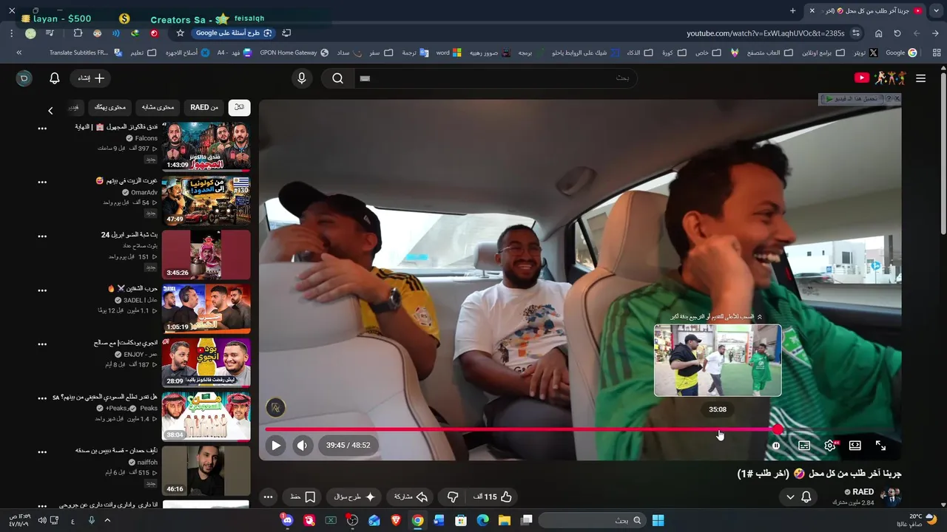Click the browser back arrow
947x532 pixels.
coord(936,33)
